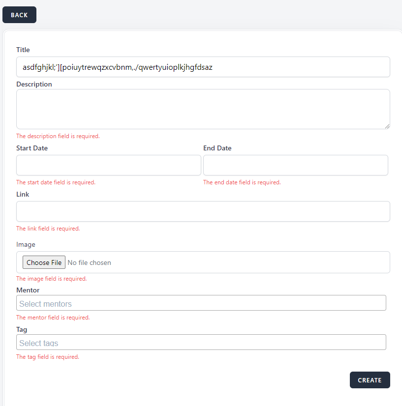Screen dimensions: 402x406
Task: Click the Link input field
Action: pos(203,211)
